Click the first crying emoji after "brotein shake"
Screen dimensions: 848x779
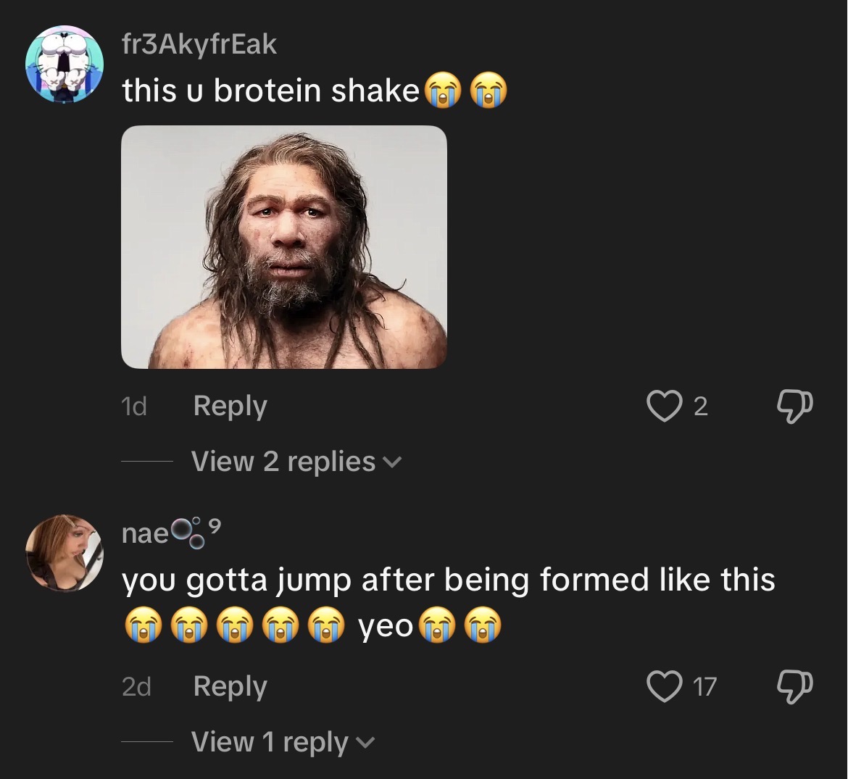click(444, 91)
